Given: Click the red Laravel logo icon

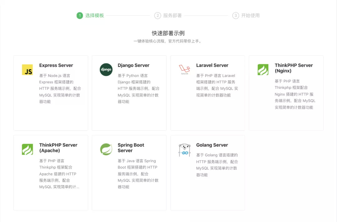Looking at the screenshot, I should point(184,69).
